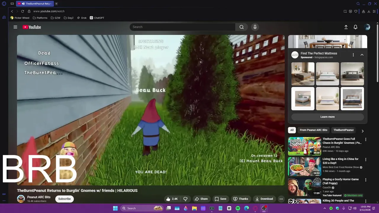Launch Spotify from the taskbar
The height and width of the screenshot is (213, 379).
[238, 208]
